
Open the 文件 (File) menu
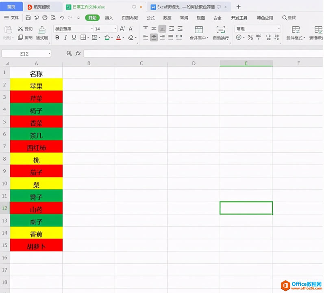(11, 18)
